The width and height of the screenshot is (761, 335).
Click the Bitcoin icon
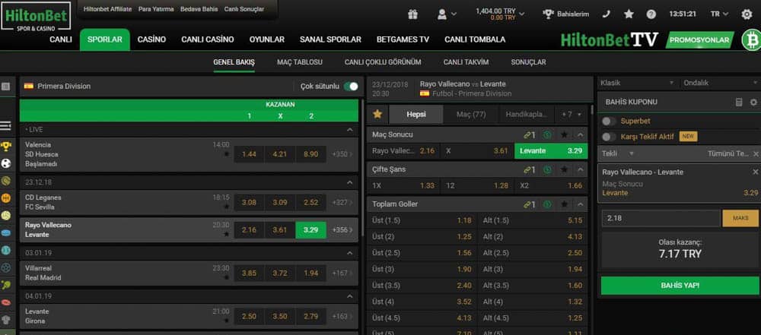[x=751, y=40]
